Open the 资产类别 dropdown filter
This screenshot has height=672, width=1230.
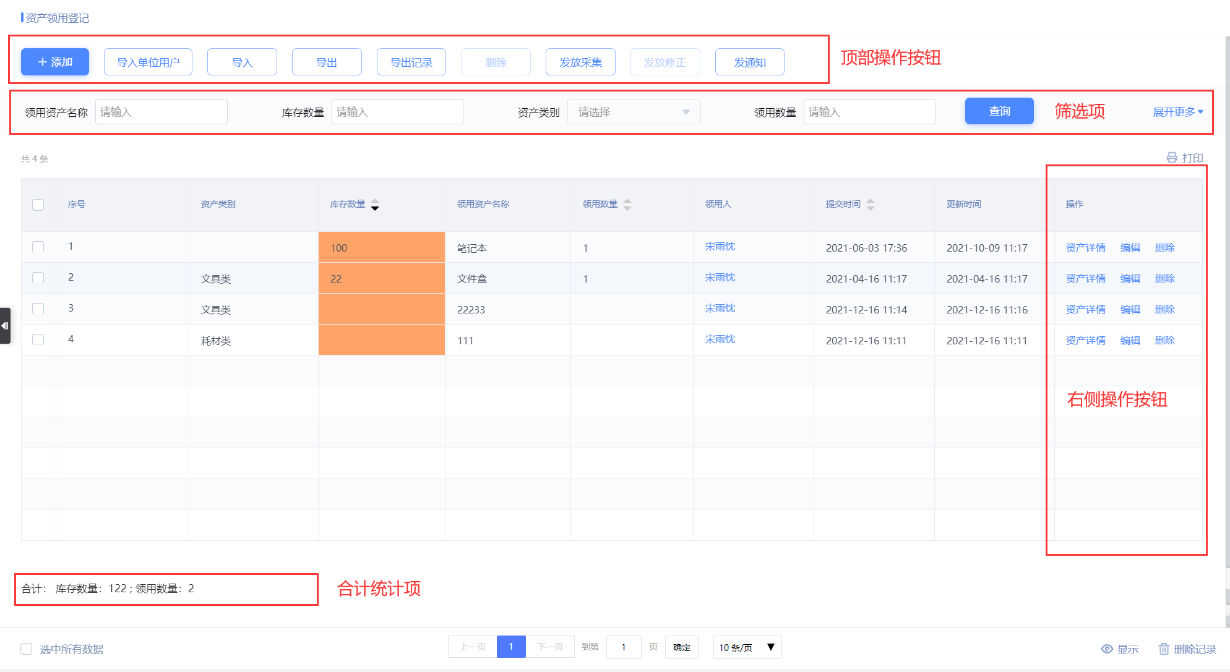point(634,112)
